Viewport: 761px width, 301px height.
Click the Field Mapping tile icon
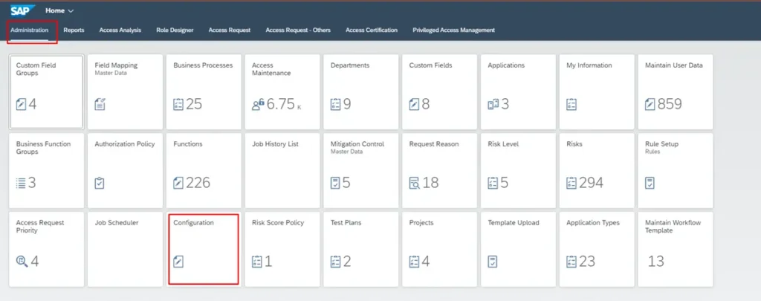coord(100,105)
